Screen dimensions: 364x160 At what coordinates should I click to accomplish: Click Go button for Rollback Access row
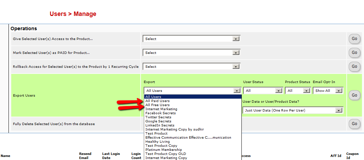tap(354, 66)
